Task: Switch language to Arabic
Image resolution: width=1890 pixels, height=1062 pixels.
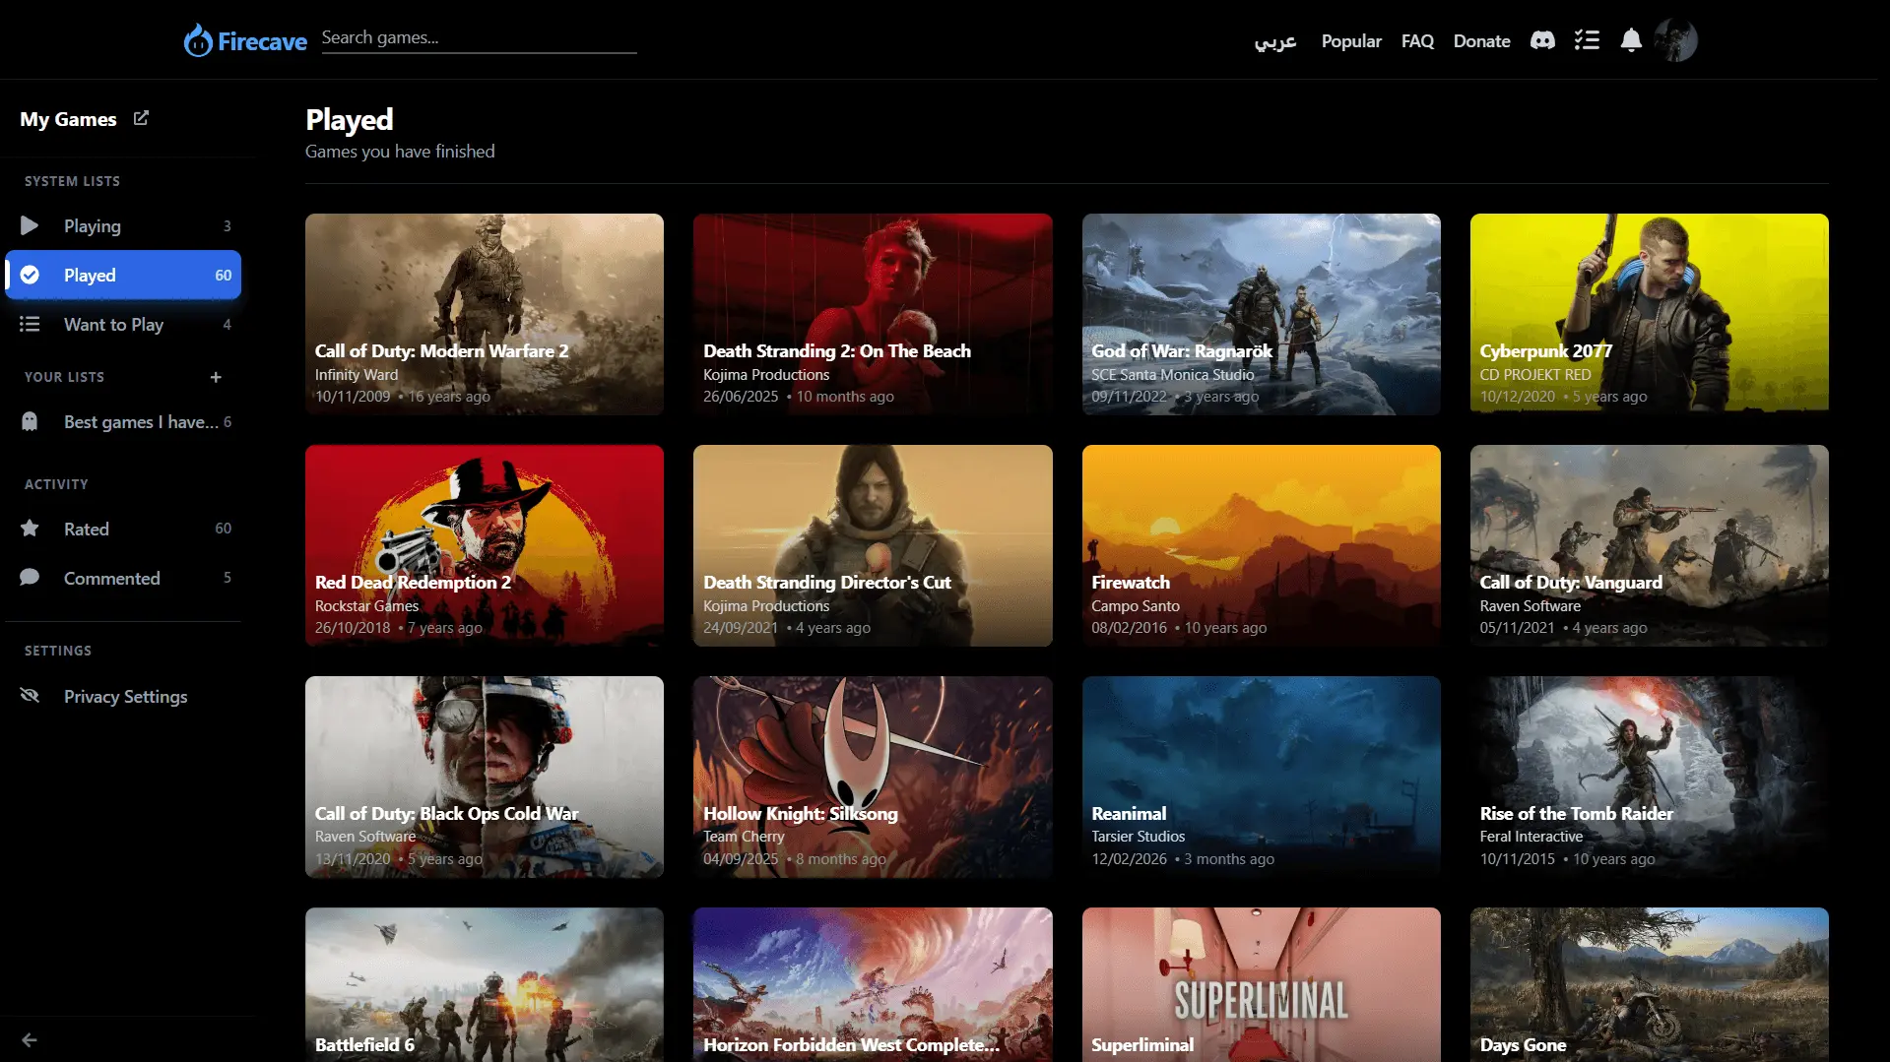Action: (1275, 41)
